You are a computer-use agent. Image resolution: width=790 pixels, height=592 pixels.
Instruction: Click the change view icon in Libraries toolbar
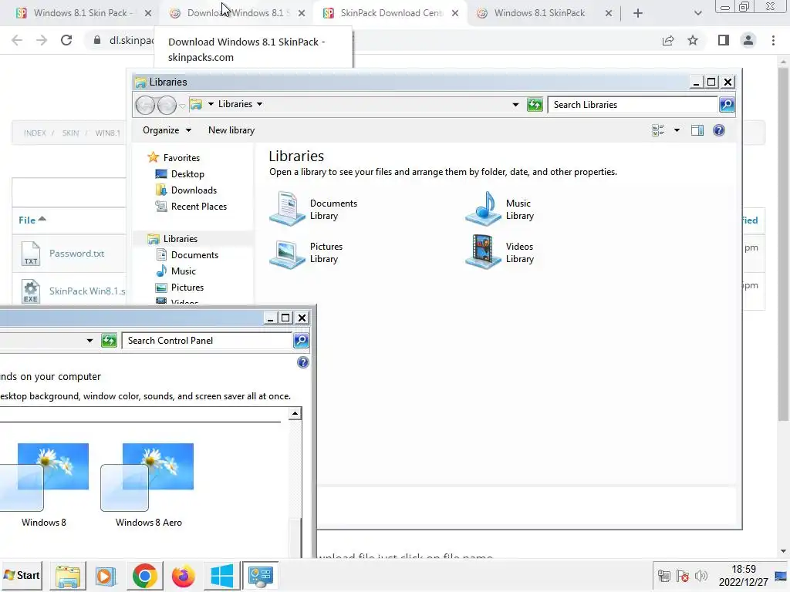[x=658, y=130]
